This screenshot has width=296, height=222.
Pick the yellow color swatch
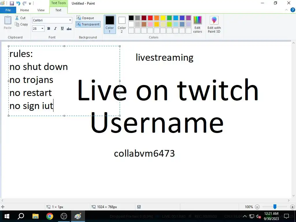coord(163,18)
